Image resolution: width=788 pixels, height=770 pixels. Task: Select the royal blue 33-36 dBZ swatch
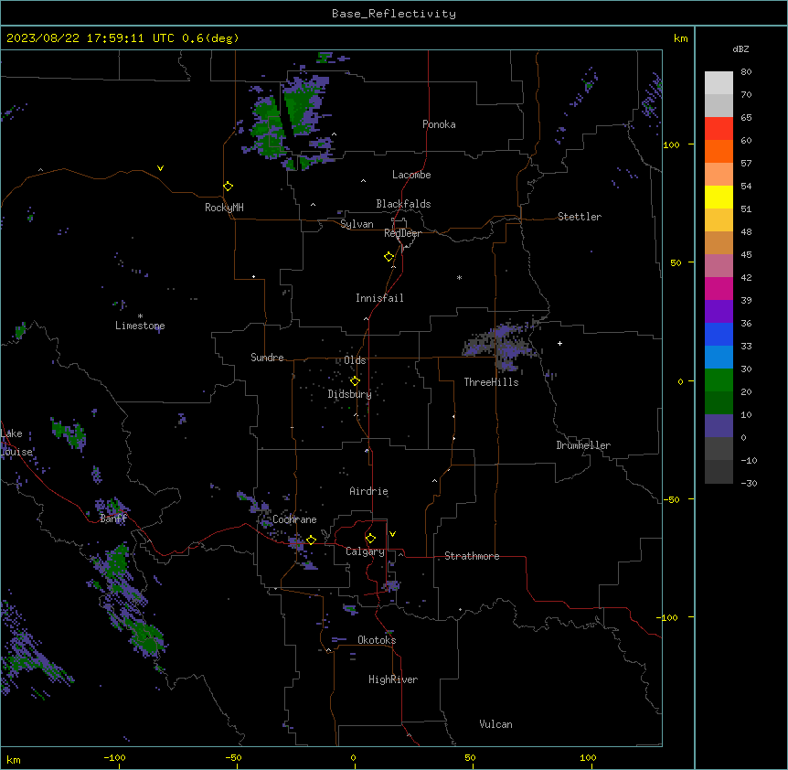click(x=719, y=335)
